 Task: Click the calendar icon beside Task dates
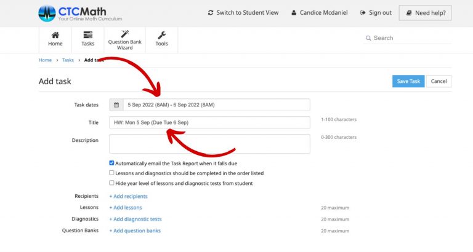116,105
